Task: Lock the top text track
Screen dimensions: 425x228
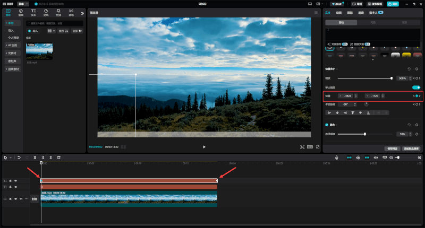Action: point(10,181)
